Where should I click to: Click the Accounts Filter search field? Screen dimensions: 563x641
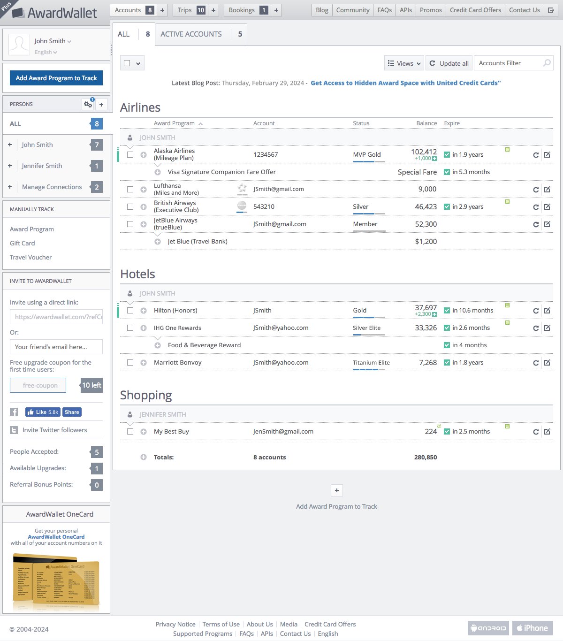coord(514,63)
